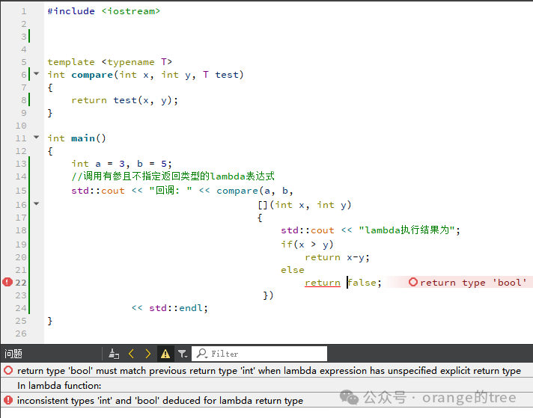Click 'return test(x, y);' on line 8
The height and width of the screenshot is (418, 533).
tap(124, 100)
